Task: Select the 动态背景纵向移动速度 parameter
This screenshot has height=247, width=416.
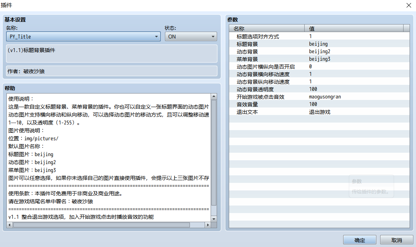Action: pos(319,81)
